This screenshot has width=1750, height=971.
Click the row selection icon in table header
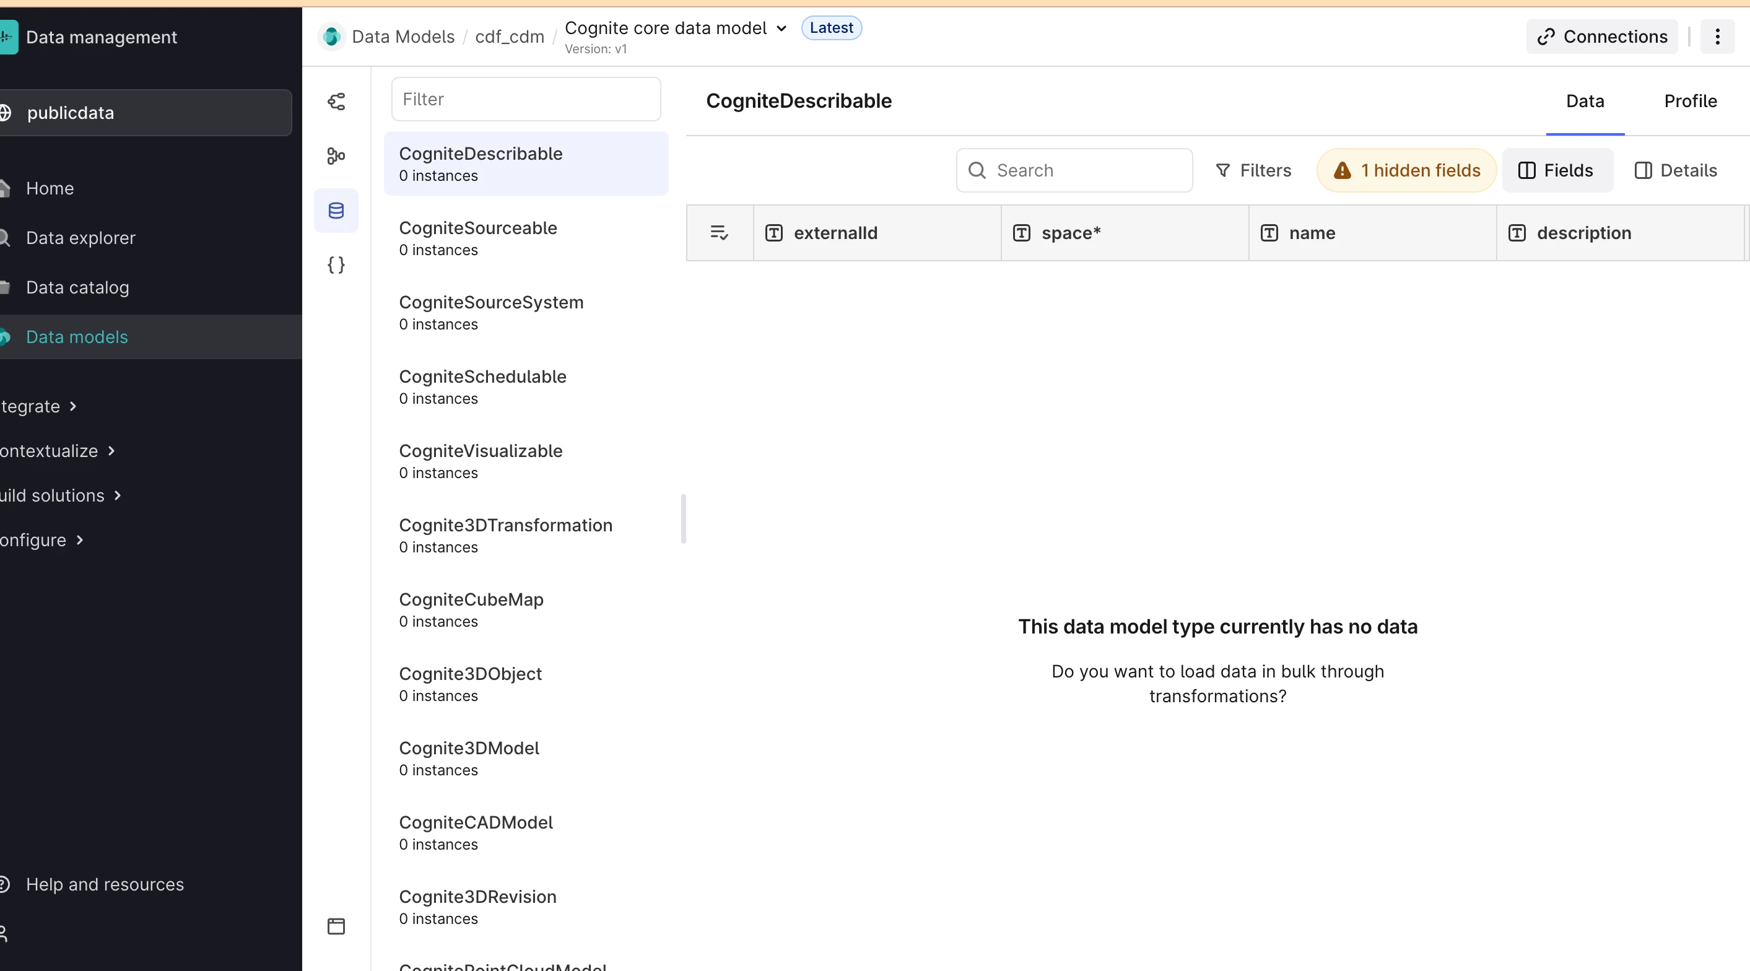coord(719,233)
